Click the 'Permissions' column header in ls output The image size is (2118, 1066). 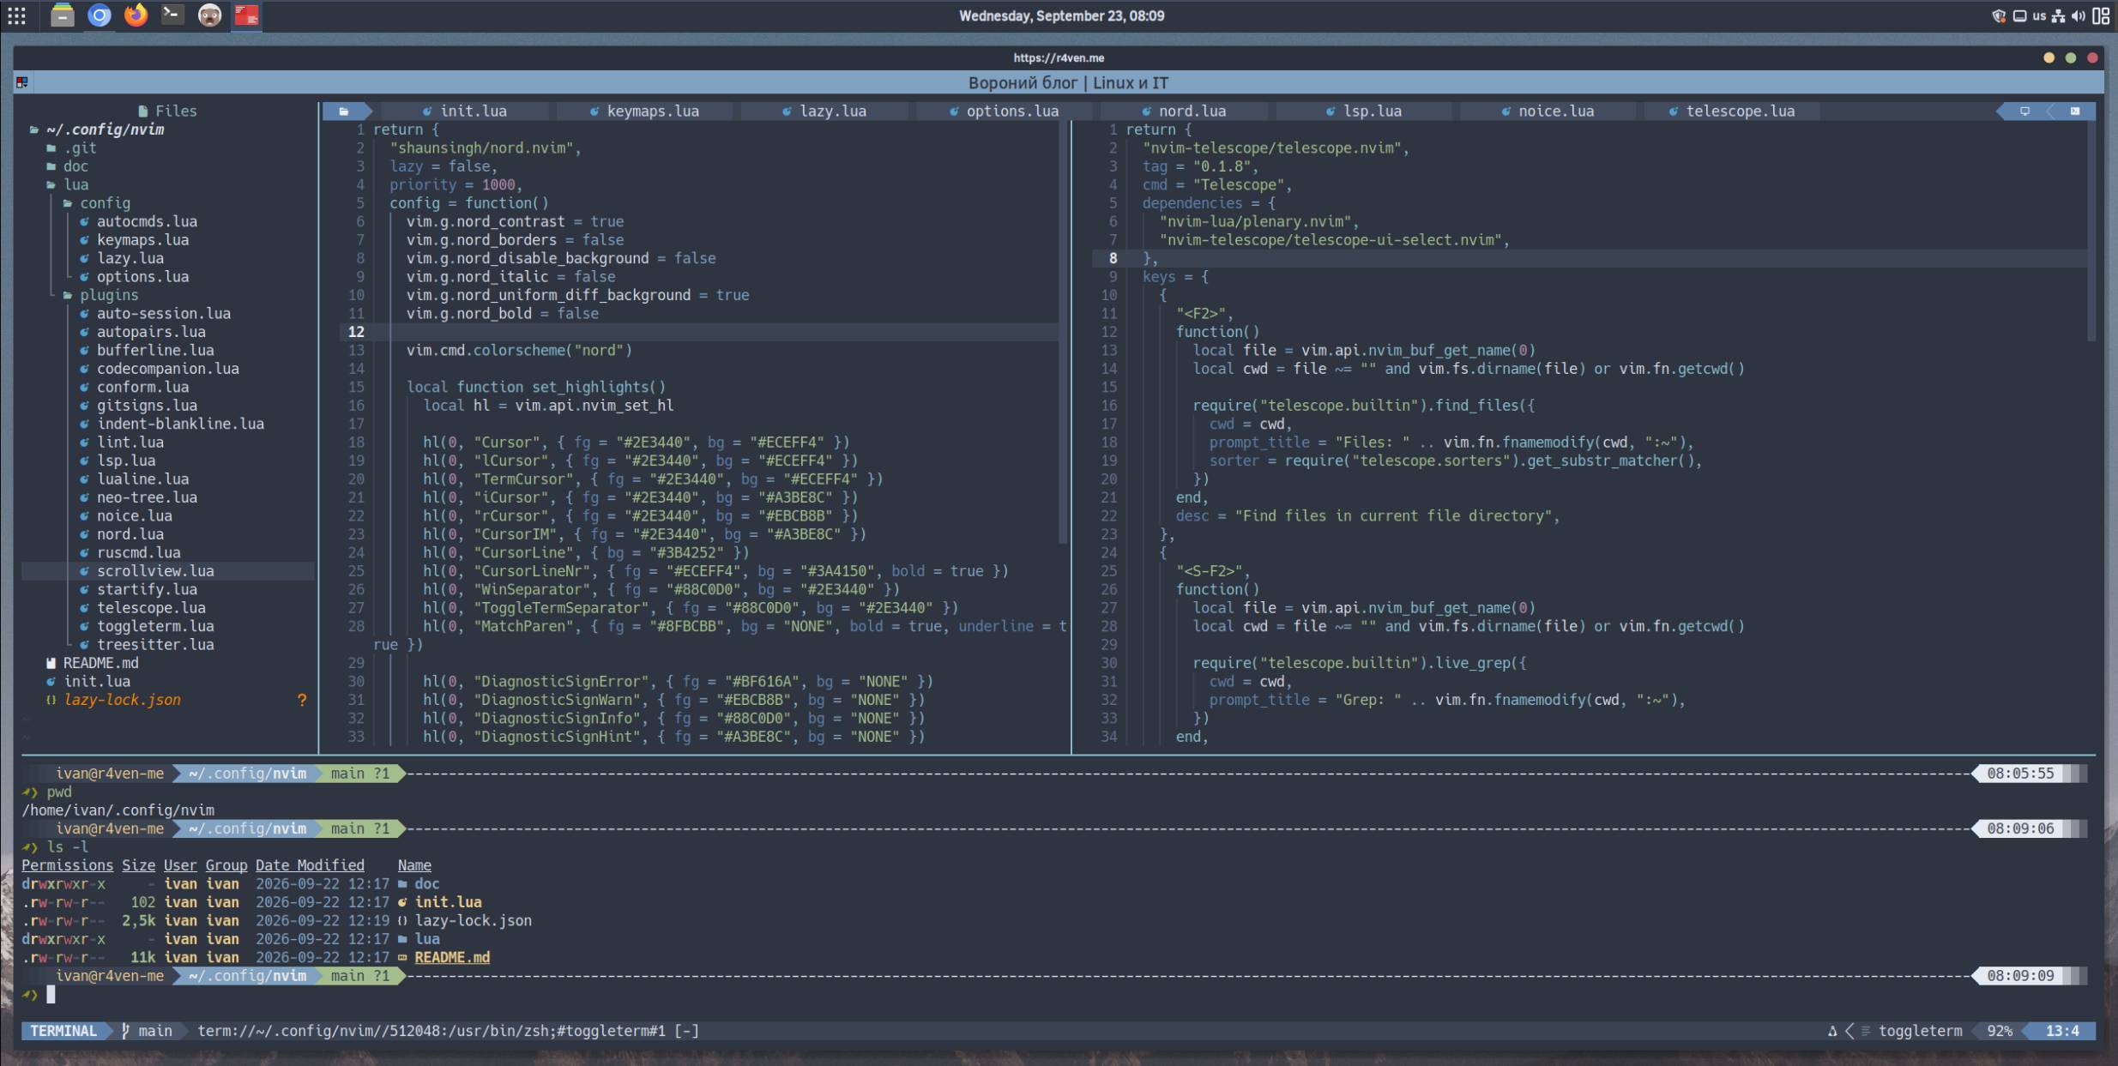click(x=67, y=865)
